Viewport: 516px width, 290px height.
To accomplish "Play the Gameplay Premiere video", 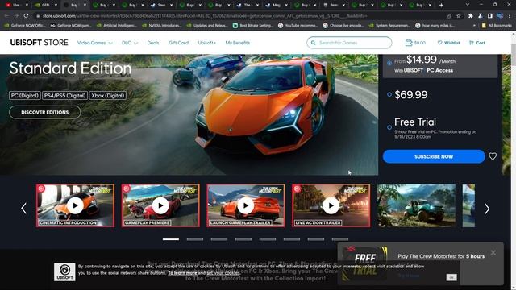I will 160,206.
